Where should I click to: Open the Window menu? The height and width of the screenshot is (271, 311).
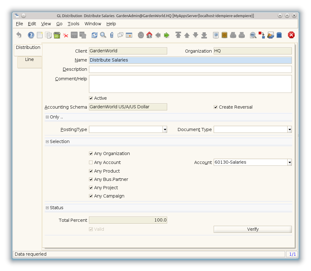tap(93, 24)
